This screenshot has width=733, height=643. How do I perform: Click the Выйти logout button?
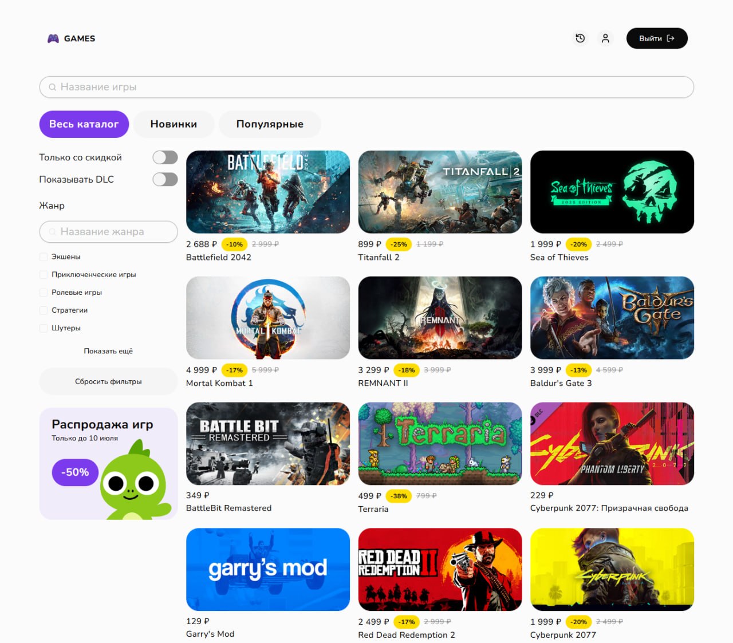(657, 38)
